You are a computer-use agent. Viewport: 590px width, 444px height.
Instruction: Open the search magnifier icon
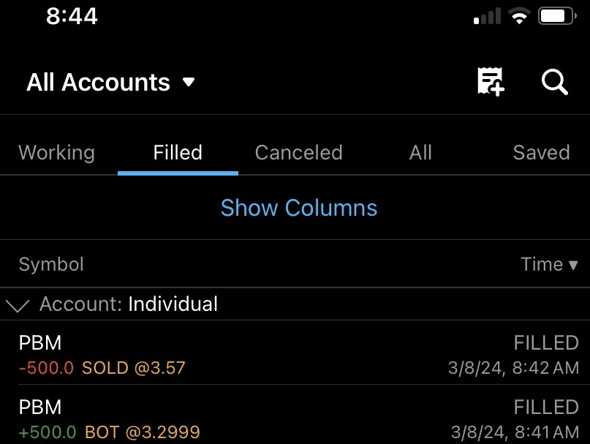[554, 82]
